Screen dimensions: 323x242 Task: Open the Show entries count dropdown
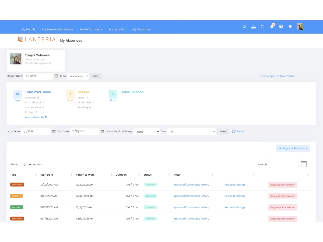point(26,165)
